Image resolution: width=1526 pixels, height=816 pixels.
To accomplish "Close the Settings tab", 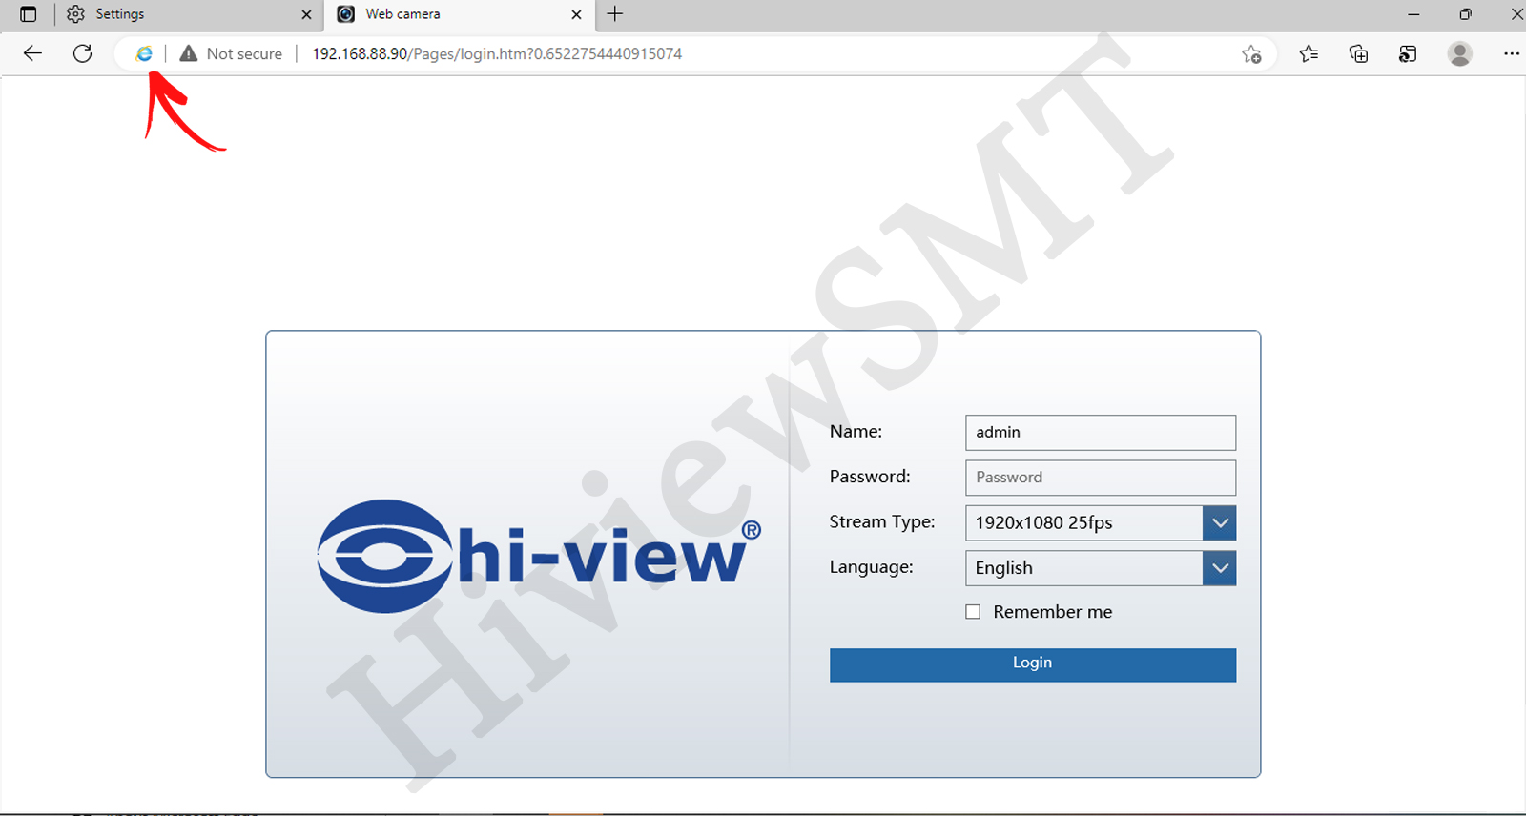I will point(306,14).
